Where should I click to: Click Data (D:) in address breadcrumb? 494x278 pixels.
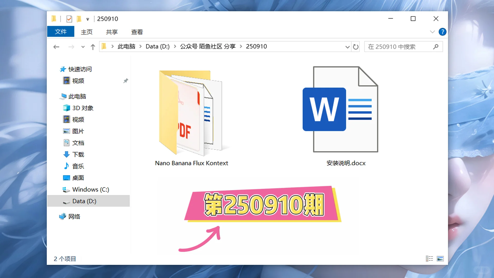click(157, 47)
